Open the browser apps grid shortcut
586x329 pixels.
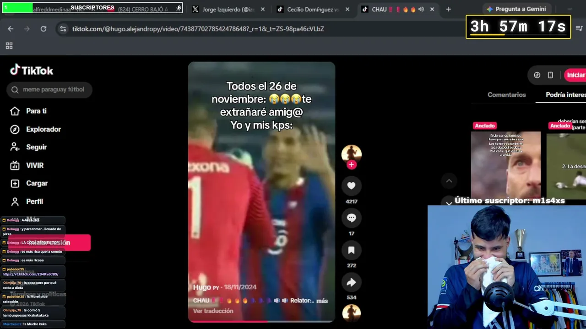pos(9,46)
